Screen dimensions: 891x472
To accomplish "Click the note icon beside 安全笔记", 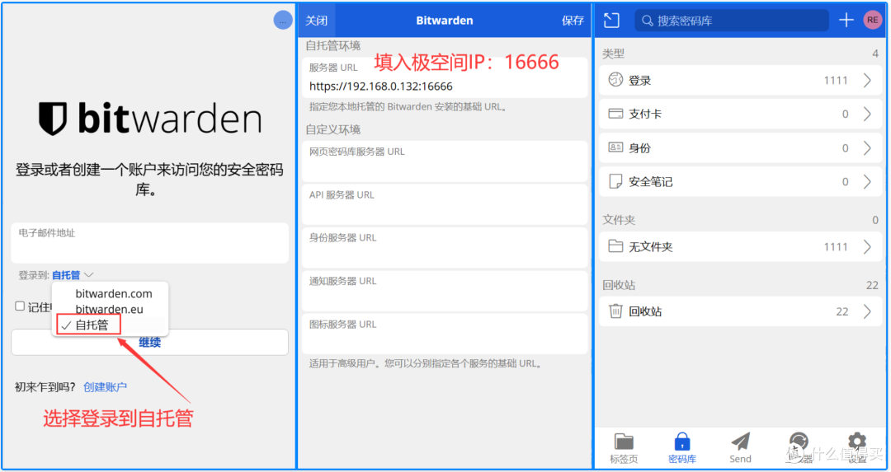I will pyautogui.click(x=615, y=181).
